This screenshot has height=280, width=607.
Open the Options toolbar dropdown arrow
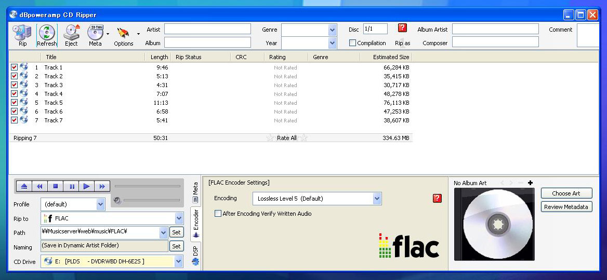[138, 34]
